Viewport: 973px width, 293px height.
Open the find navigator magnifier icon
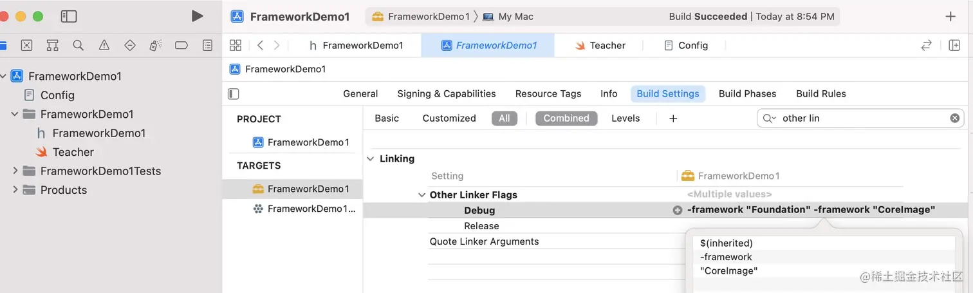pyautogui.click(x=79, y=45)
